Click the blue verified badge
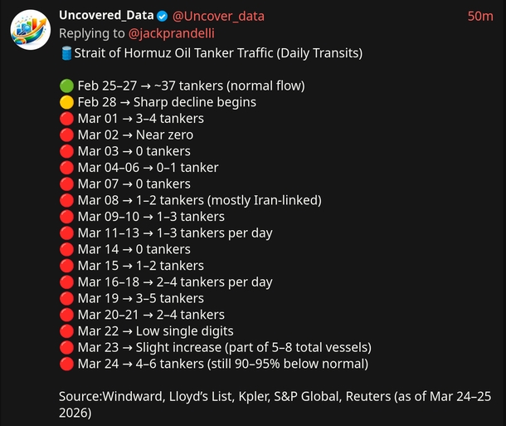 [162, 17]
